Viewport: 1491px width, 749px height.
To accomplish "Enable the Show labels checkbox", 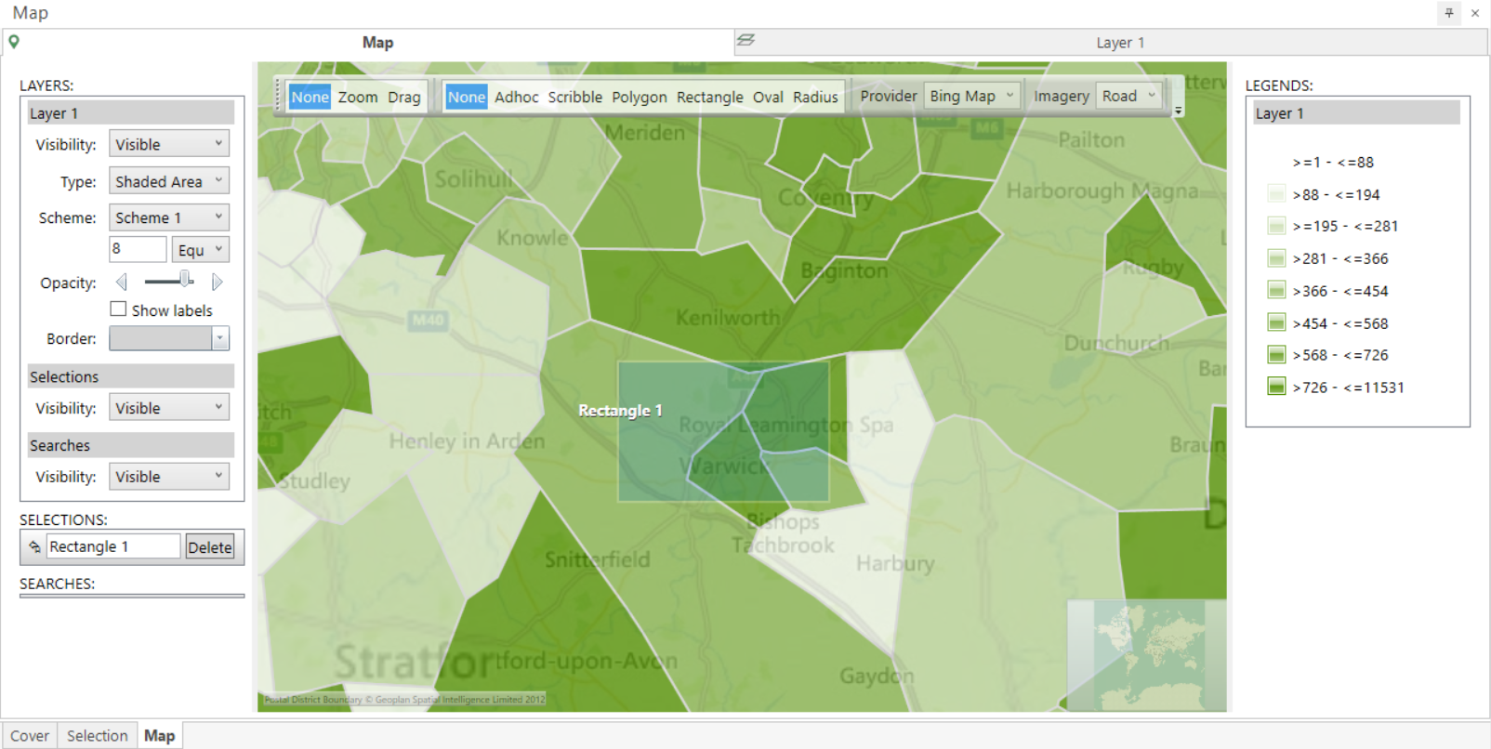I will click(x=118, y=309).
